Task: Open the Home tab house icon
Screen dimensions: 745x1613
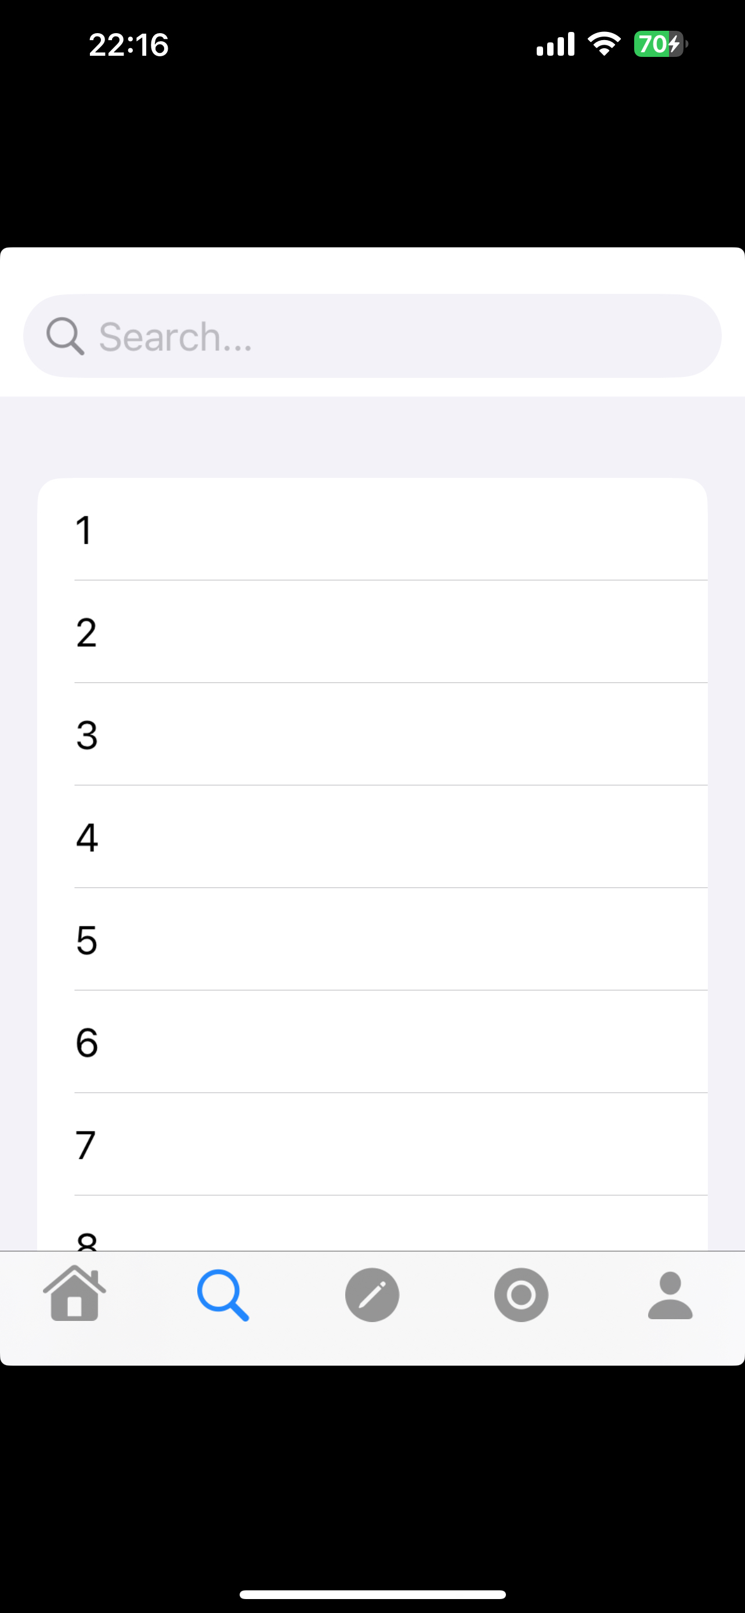Action: [74, 1294]
